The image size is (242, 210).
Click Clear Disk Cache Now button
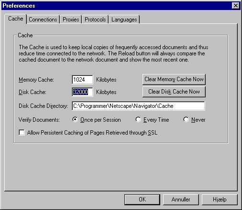tap(174, 92)
